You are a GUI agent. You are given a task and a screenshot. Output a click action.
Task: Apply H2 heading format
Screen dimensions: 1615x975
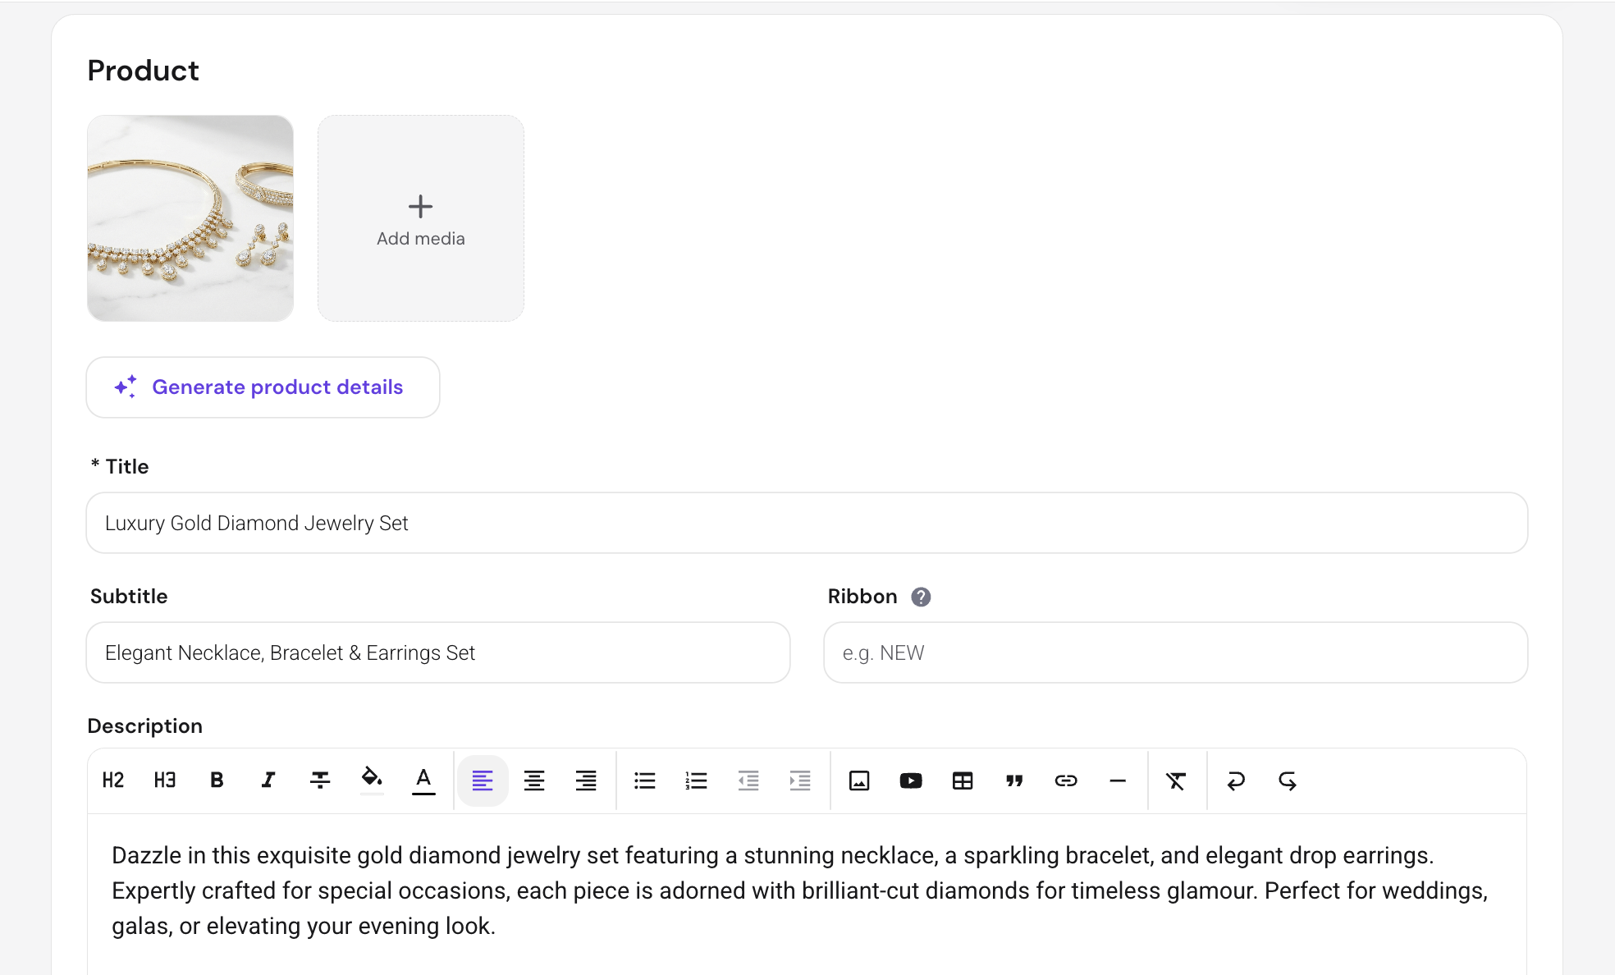[113, 780]
